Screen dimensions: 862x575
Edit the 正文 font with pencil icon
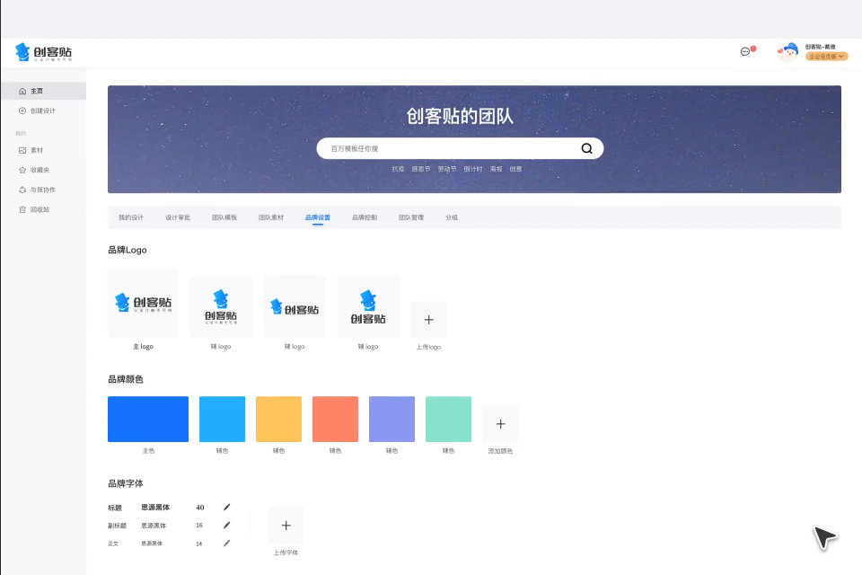pos(226,544)
